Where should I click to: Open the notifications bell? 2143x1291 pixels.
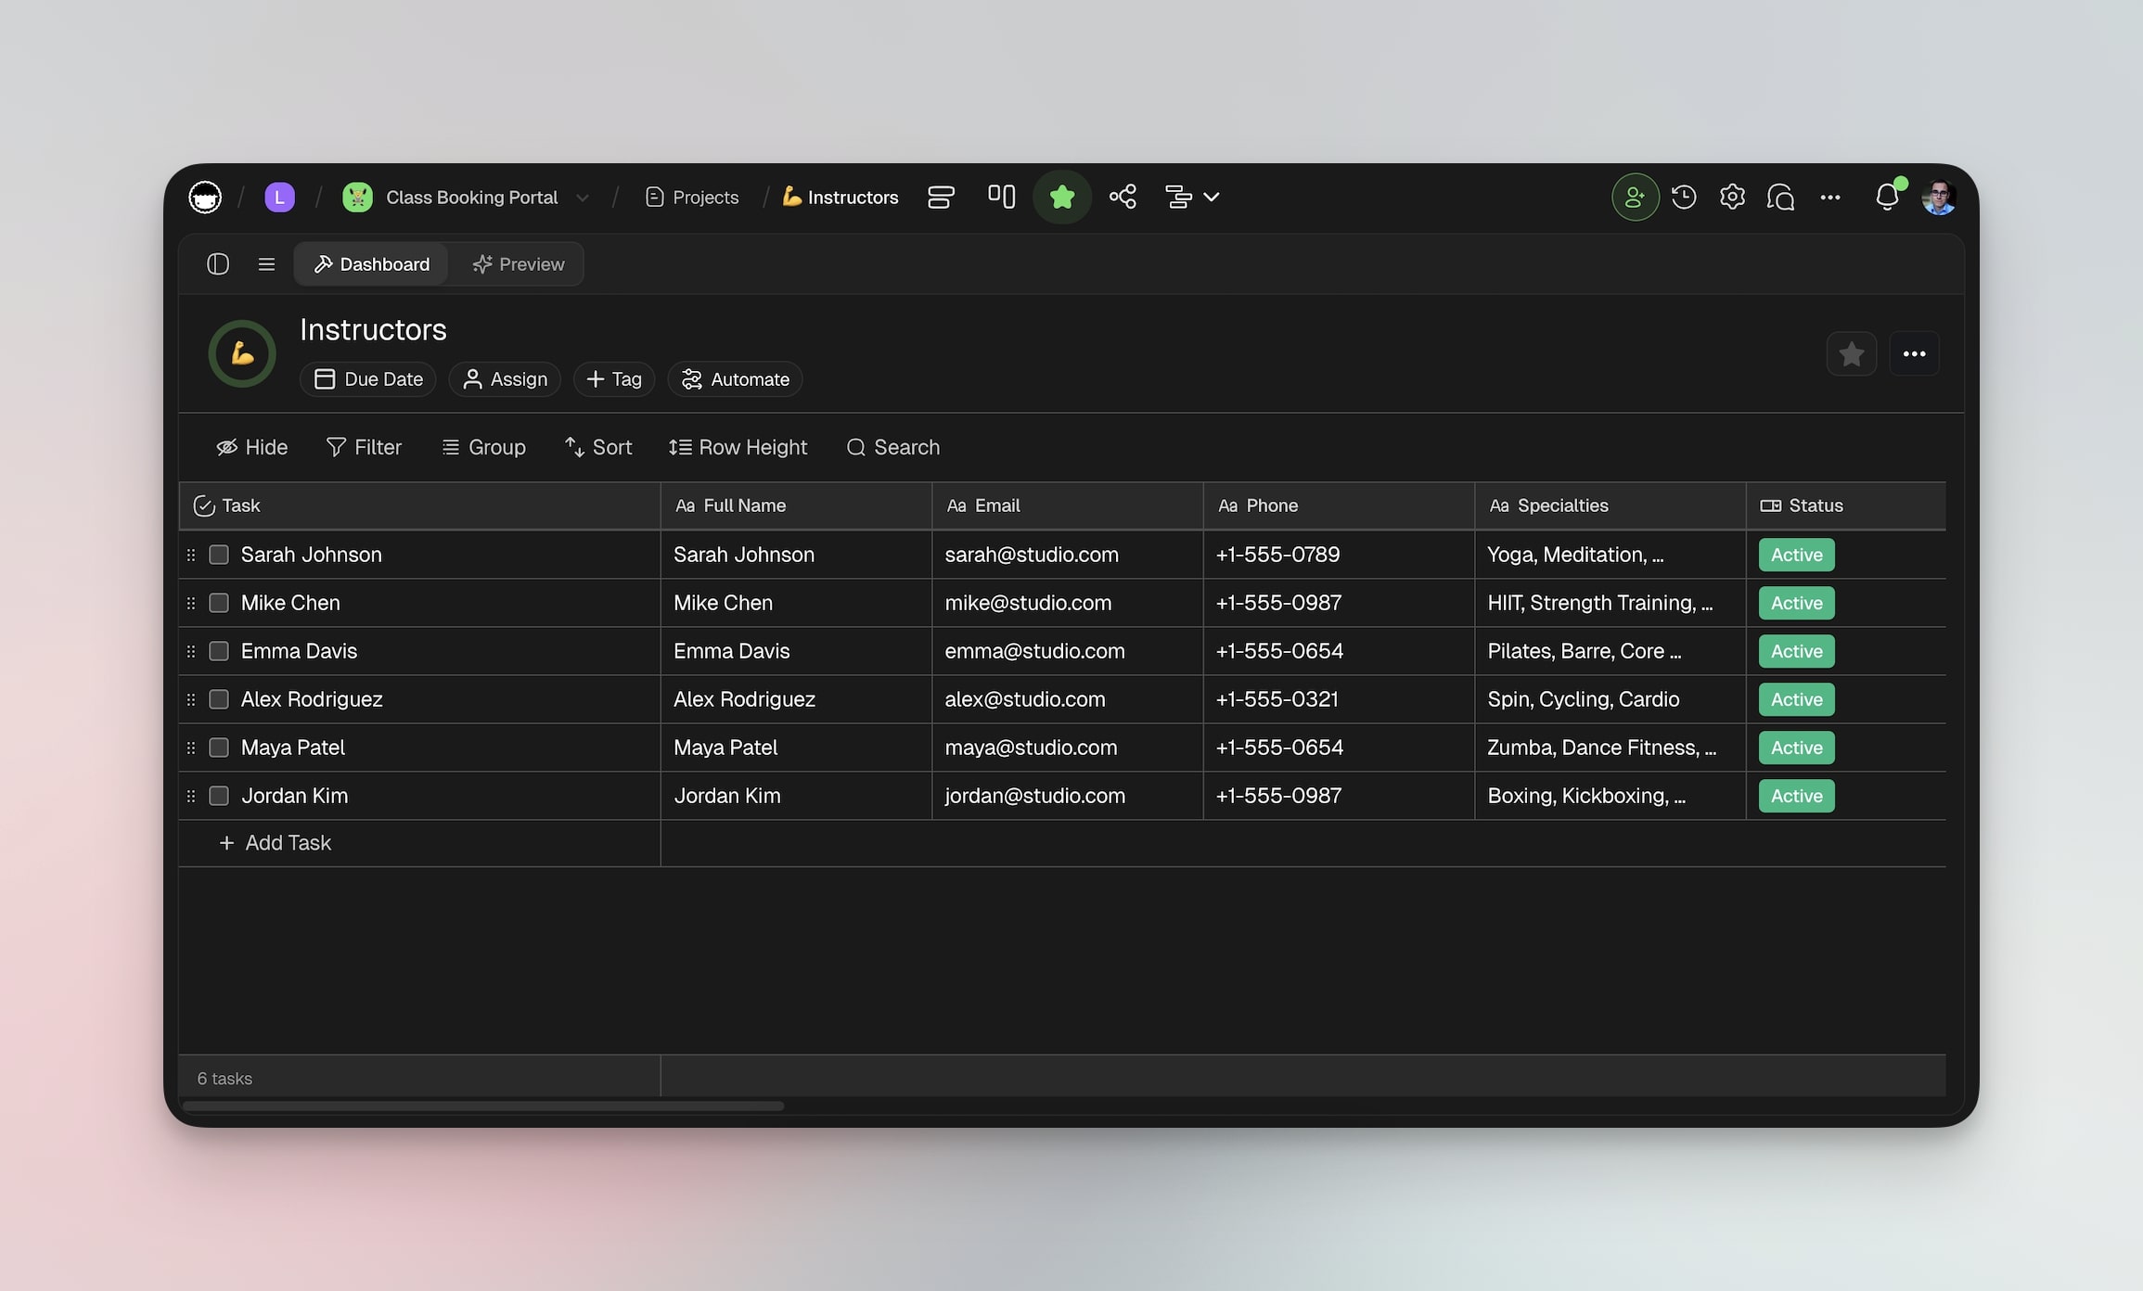(x=1887, y=197)
